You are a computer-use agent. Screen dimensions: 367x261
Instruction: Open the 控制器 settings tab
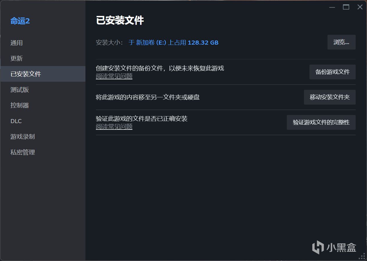[x=20, y=105]
